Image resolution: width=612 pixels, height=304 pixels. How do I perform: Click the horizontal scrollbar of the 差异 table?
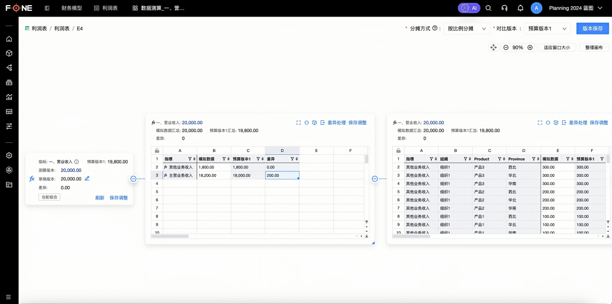[170, 236]
